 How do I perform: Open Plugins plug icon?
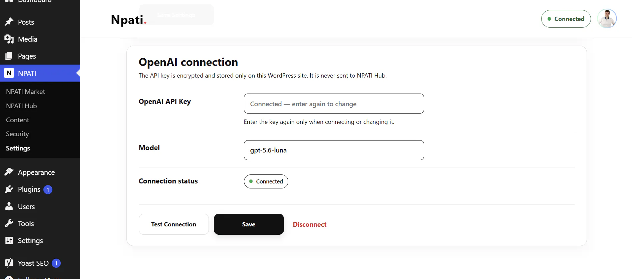point(9,189)
